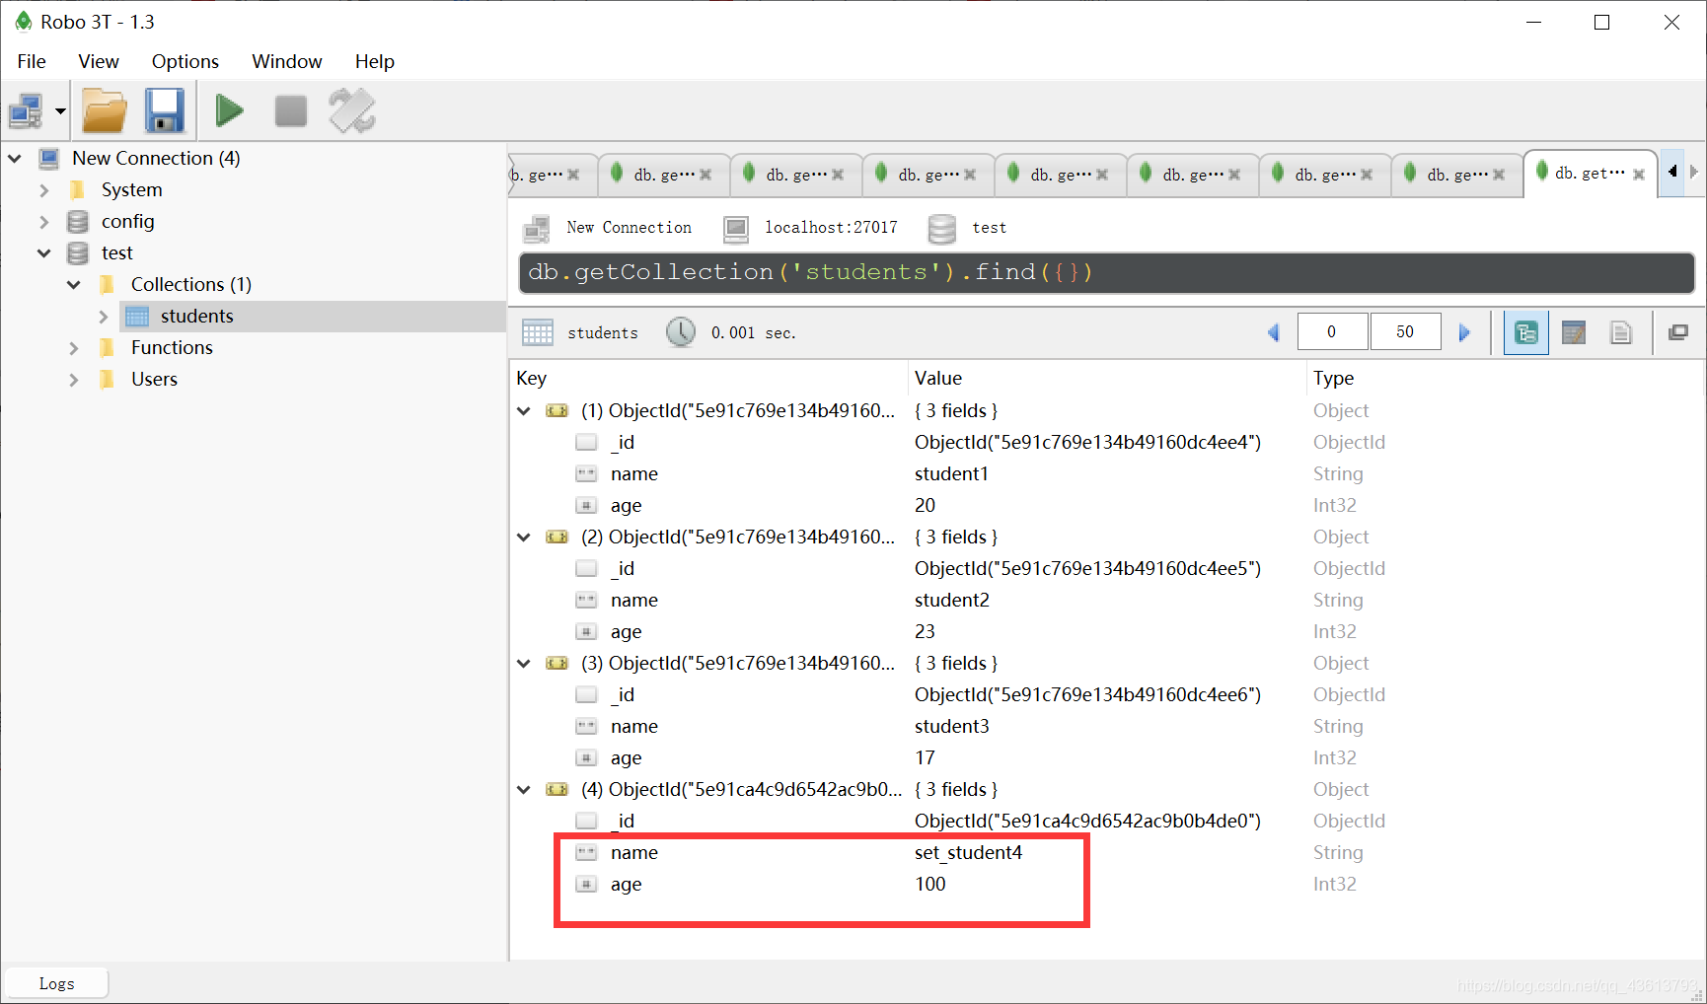Image resolution: width=1707 pixels, height=1004 pixels.
Task: Run the query with green play button
Action: click(230, 110)
